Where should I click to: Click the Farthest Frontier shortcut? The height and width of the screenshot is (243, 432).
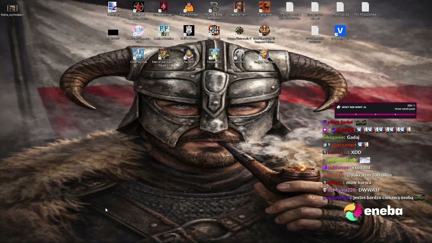[164, 32]
